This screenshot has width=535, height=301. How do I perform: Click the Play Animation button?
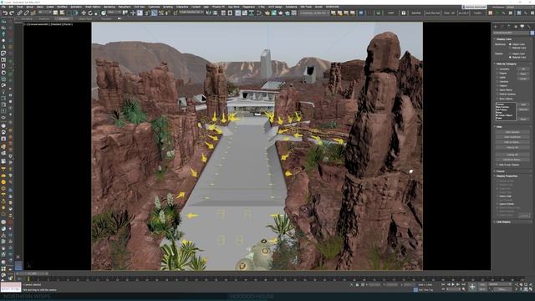[x=453, y=284]
